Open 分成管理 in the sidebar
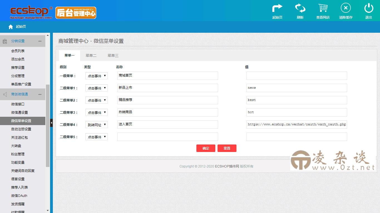The width and height of the screenshot is (380, 213). pyautogui.click(x=18, y=76)
